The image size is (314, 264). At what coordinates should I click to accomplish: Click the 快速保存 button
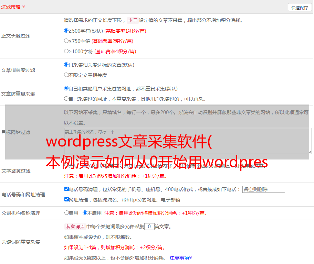point(300,8)
